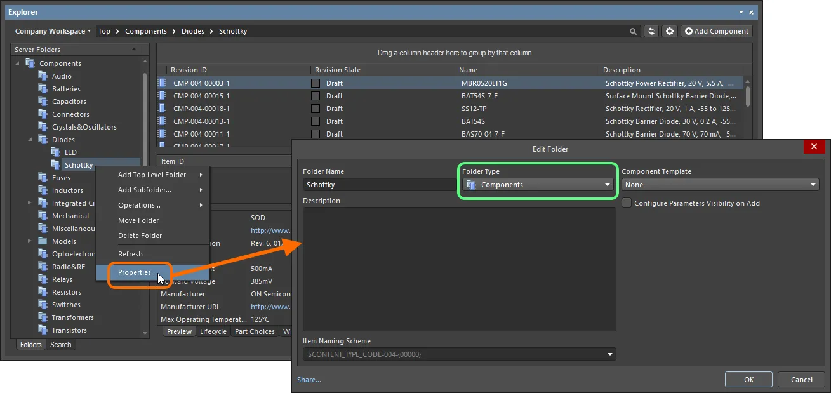831x393 pixels.
Task: Select Properties from context menu
Action: (152, 272)
